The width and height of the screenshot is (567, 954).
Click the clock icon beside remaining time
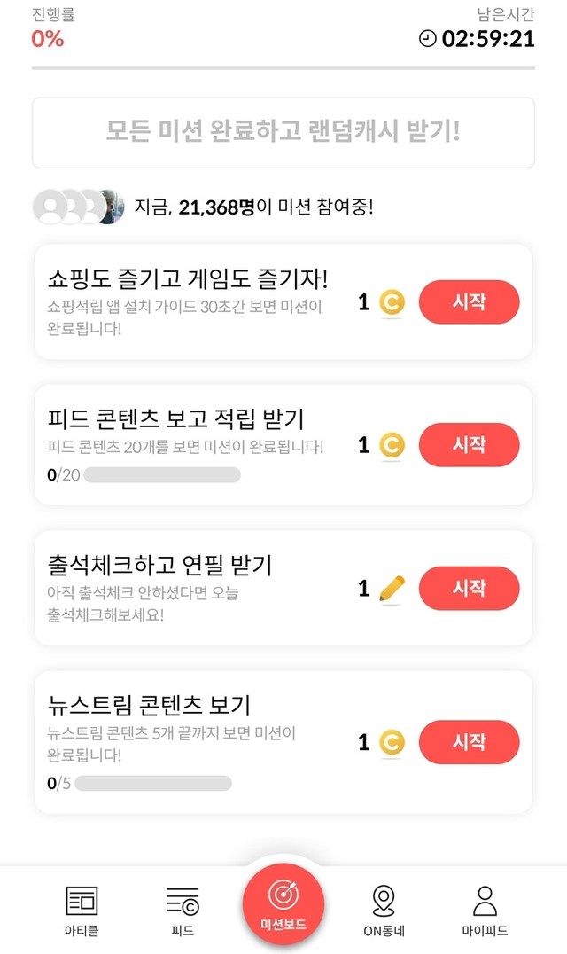click(428, 39)
